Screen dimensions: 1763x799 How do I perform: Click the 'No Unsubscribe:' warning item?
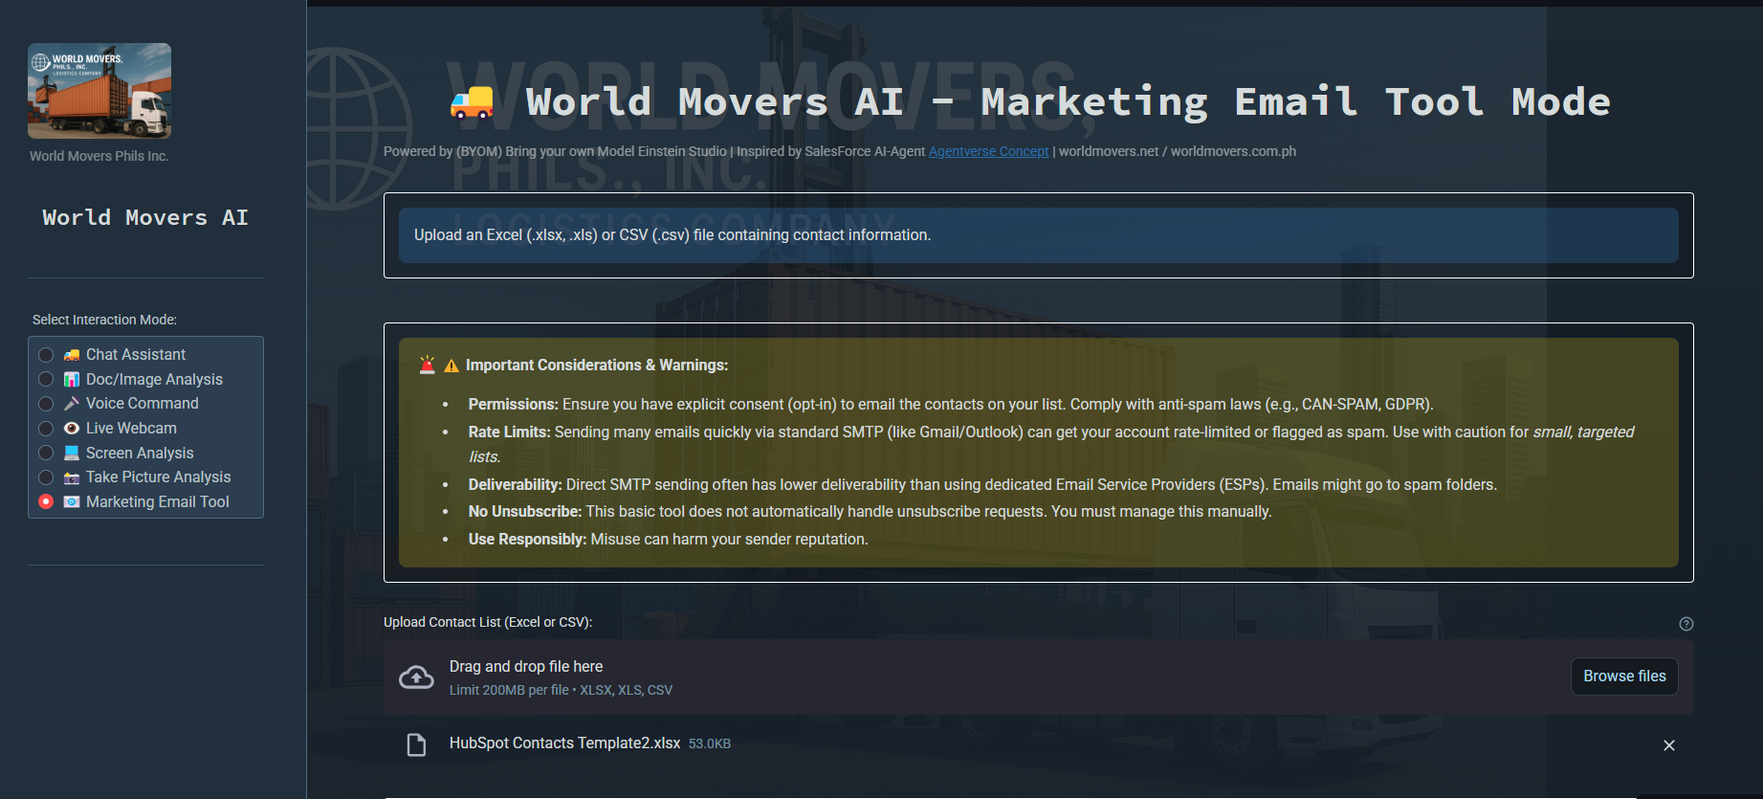870,512
